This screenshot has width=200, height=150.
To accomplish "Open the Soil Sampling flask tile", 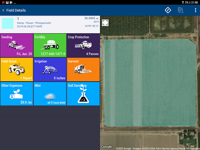I will click(x=83, y=94).
